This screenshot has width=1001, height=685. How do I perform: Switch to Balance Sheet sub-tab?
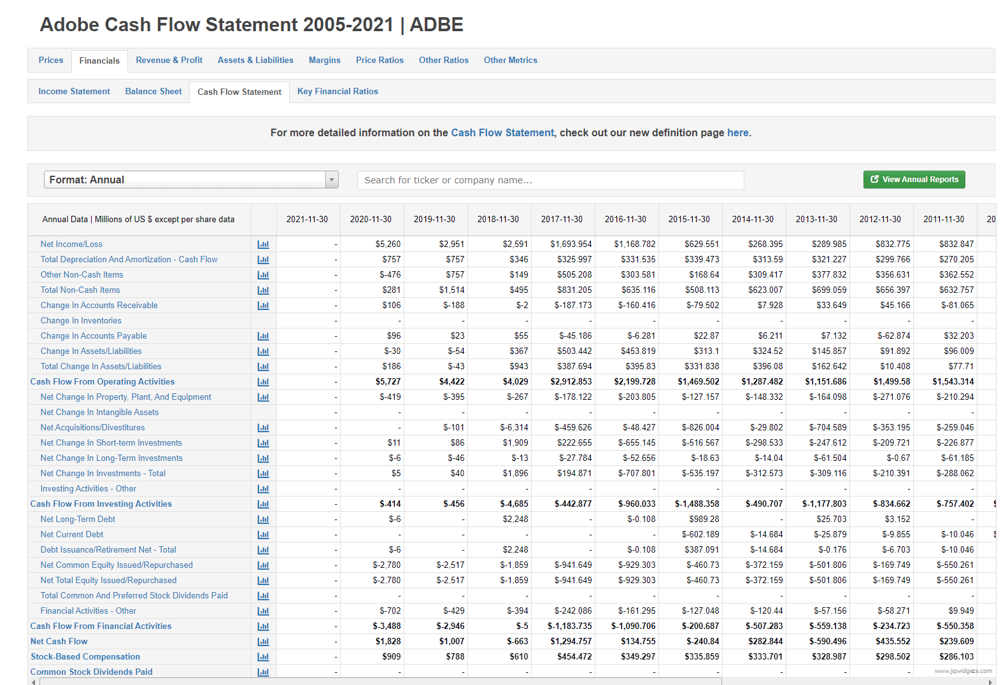pos(153,91)
